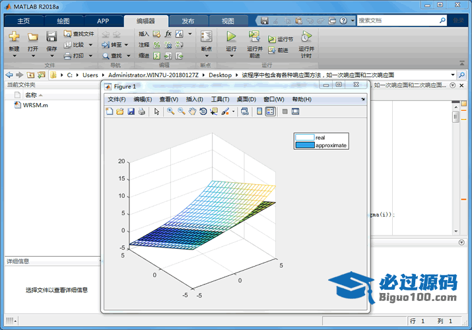The height and width of the screenshot is (330, 472).
Task: Click the Breakpoints (断点) icon
Action: pyautogui.click(x=206, y=36)
